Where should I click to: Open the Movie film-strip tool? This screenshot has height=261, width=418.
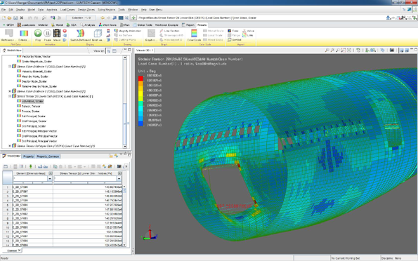[x=57, y=33]
